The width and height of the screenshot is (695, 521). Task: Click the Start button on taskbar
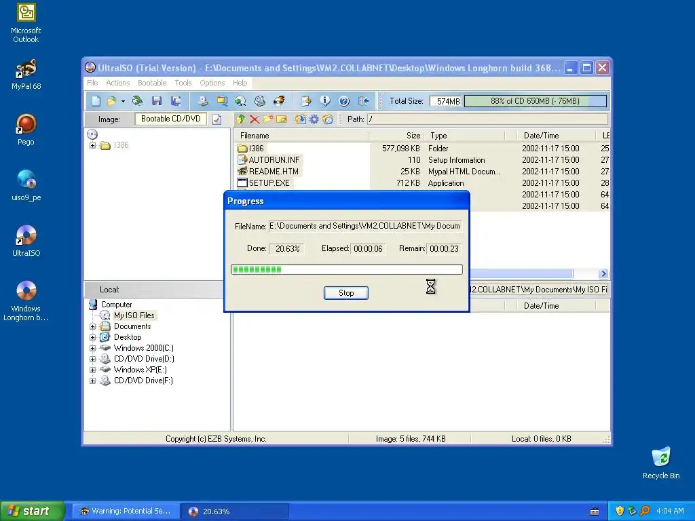click(x=32, y=511)
